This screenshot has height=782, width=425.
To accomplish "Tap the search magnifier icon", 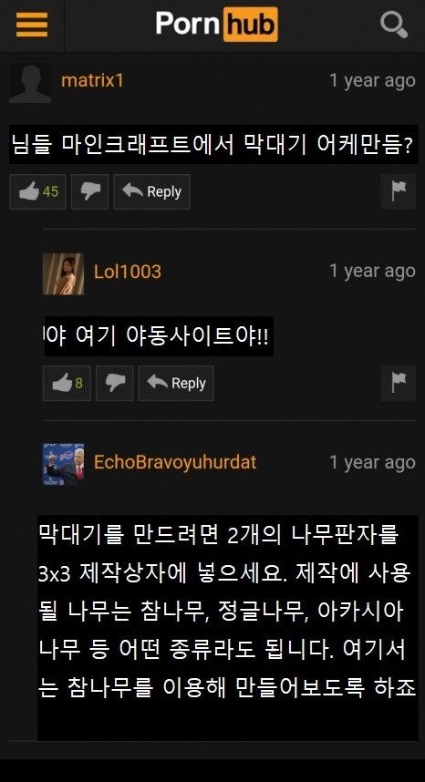I will (394, 25).
